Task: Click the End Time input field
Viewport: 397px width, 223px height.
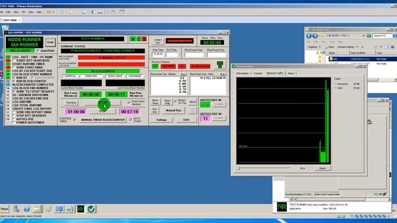Action: tap(172, 55)
